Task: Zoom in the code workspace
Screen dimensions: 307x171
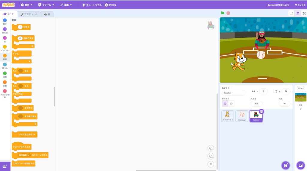Action: pyautogui.click(x=211, y=148)
